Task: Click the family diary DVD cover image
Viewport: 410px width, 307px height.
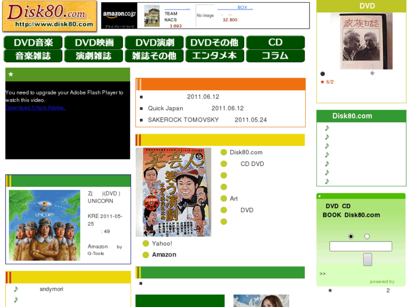Action: point(366,41)
